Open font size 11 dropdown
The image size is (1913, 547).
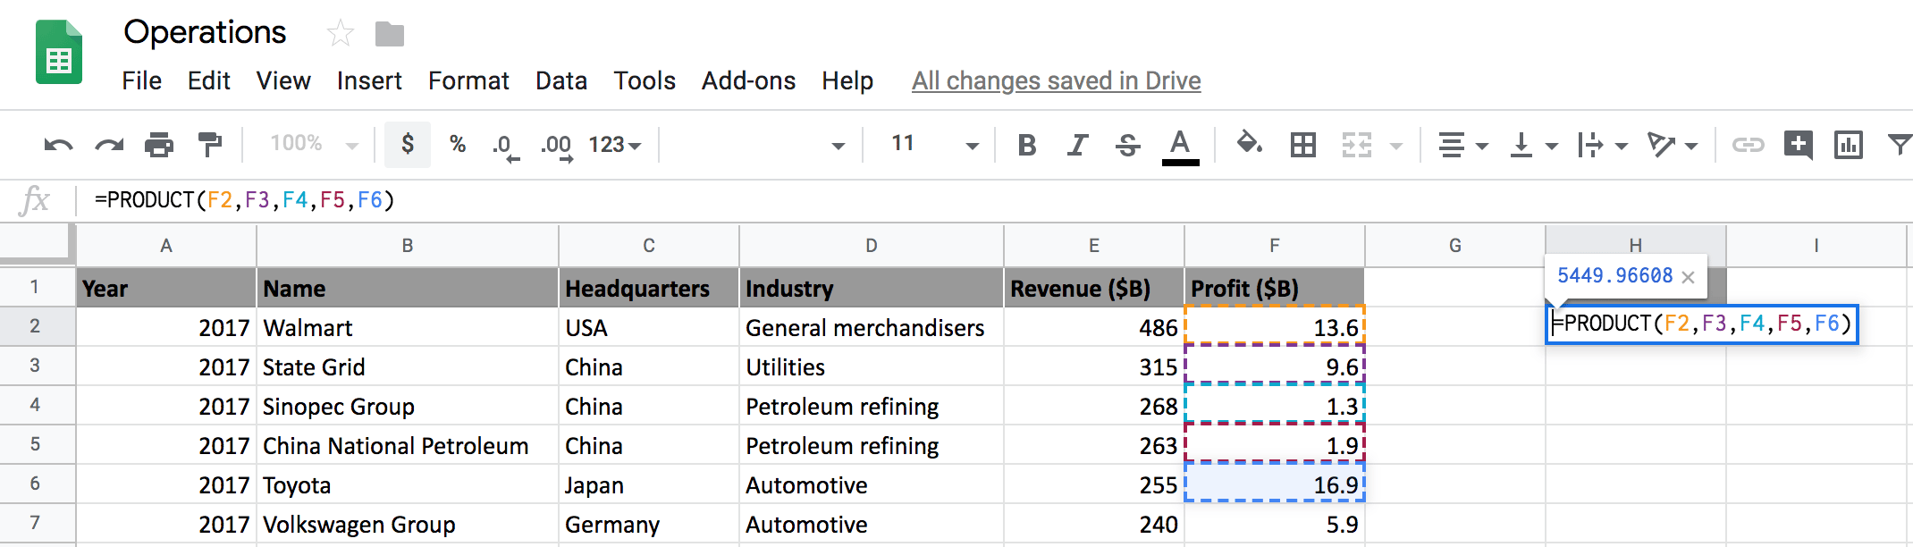click(x=934, y=145)
